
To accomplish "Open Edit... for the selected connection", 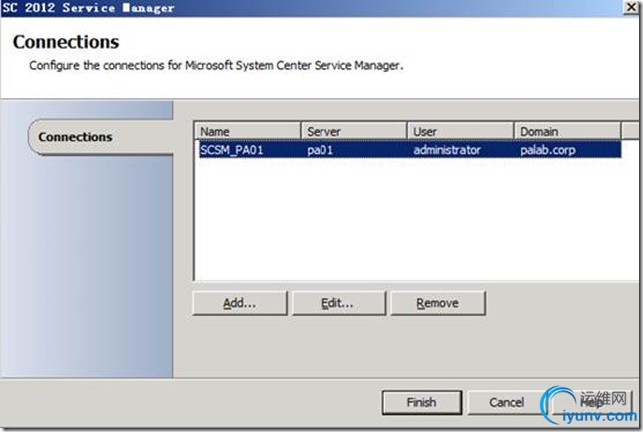I will [338, 303].
